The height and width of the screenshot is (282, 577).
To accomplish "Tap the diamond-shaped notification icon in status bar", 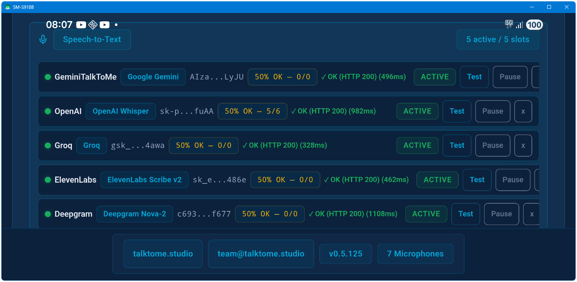I will (93, 25).
